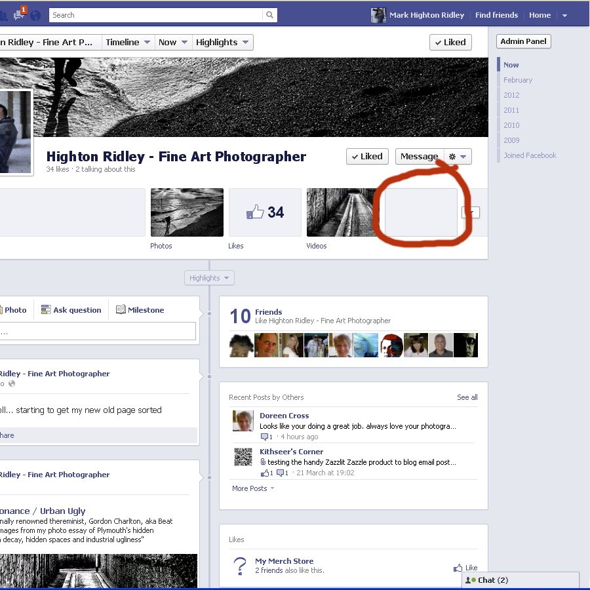The image size is (590, 590).
Task: Expand More Posts dropdown
Action: (253, 488)
